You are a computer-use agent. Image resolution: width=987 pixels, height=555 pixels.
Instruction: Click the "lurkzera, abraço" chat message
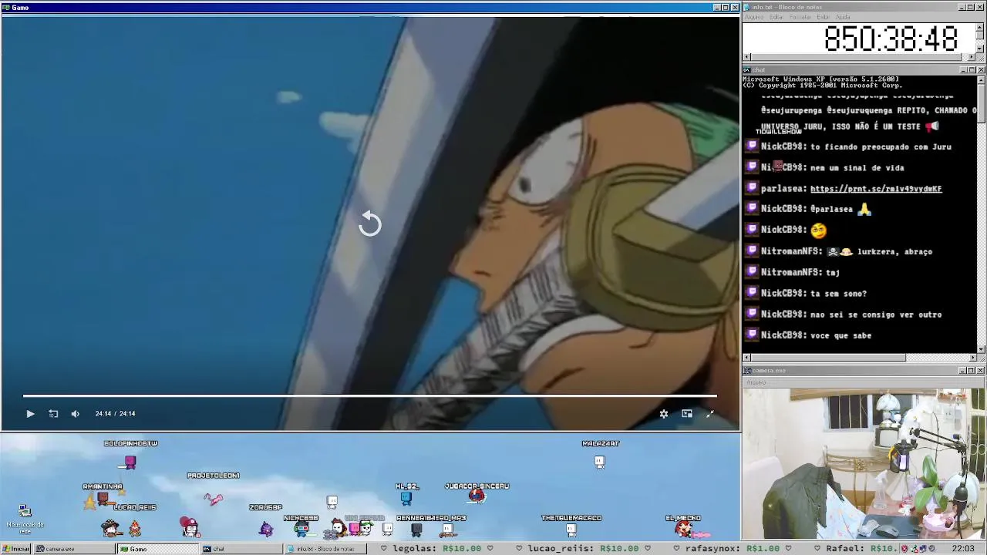pos(894,251)
